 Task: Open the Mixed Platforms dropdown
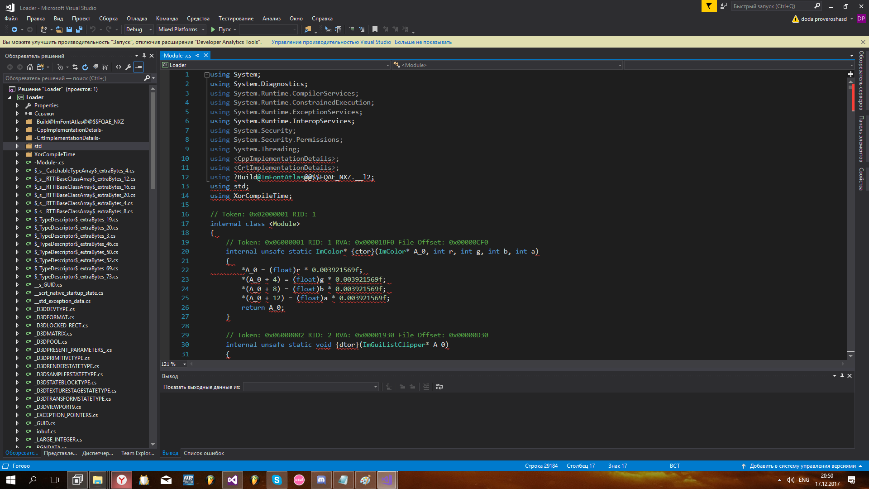(x=181, y=29)
